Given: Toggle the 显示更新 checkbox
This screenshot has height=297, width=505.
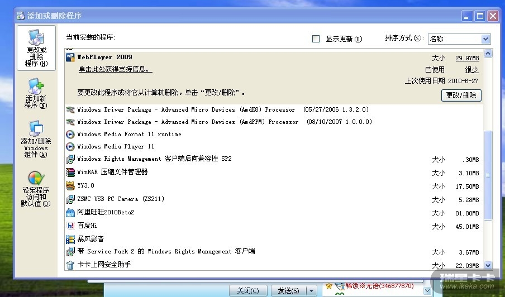Looking at the screenshot, I should pos(316,39).
